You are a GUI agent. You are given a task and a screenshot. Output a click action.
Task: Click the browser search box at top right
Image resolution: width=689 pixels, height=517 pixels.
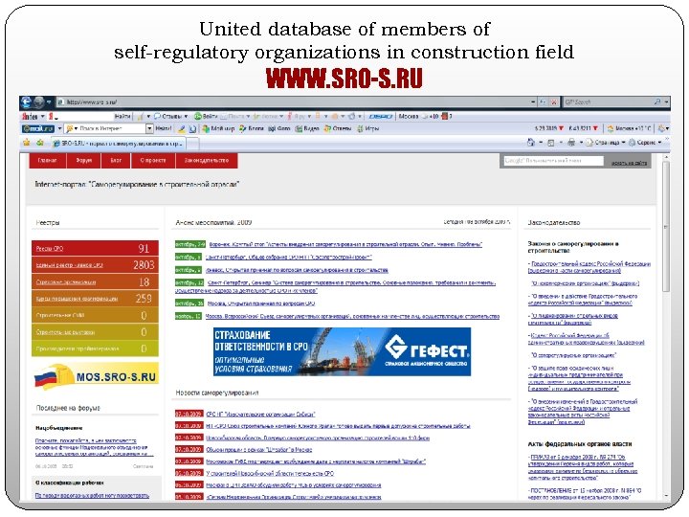tap(608, 102)
